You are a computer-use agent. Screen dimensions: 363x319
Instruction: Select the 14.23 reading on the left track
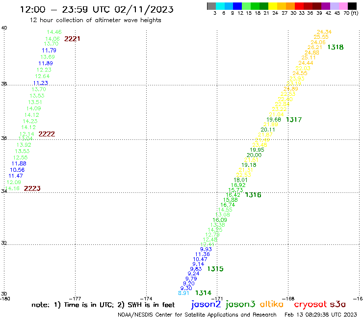tap(30, 121)
